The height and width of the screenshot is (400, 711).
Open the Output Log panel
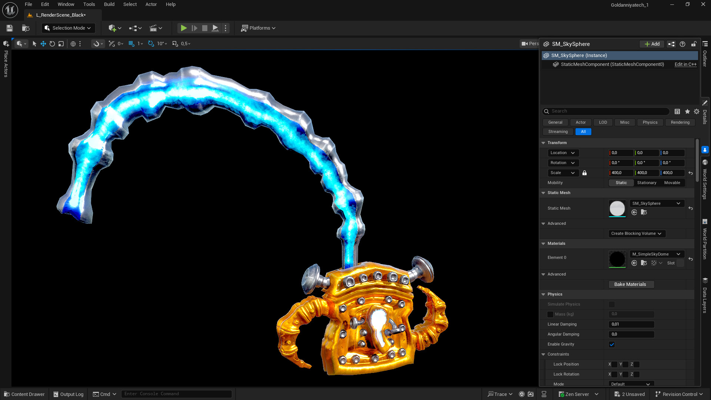[x=68, y=394]
